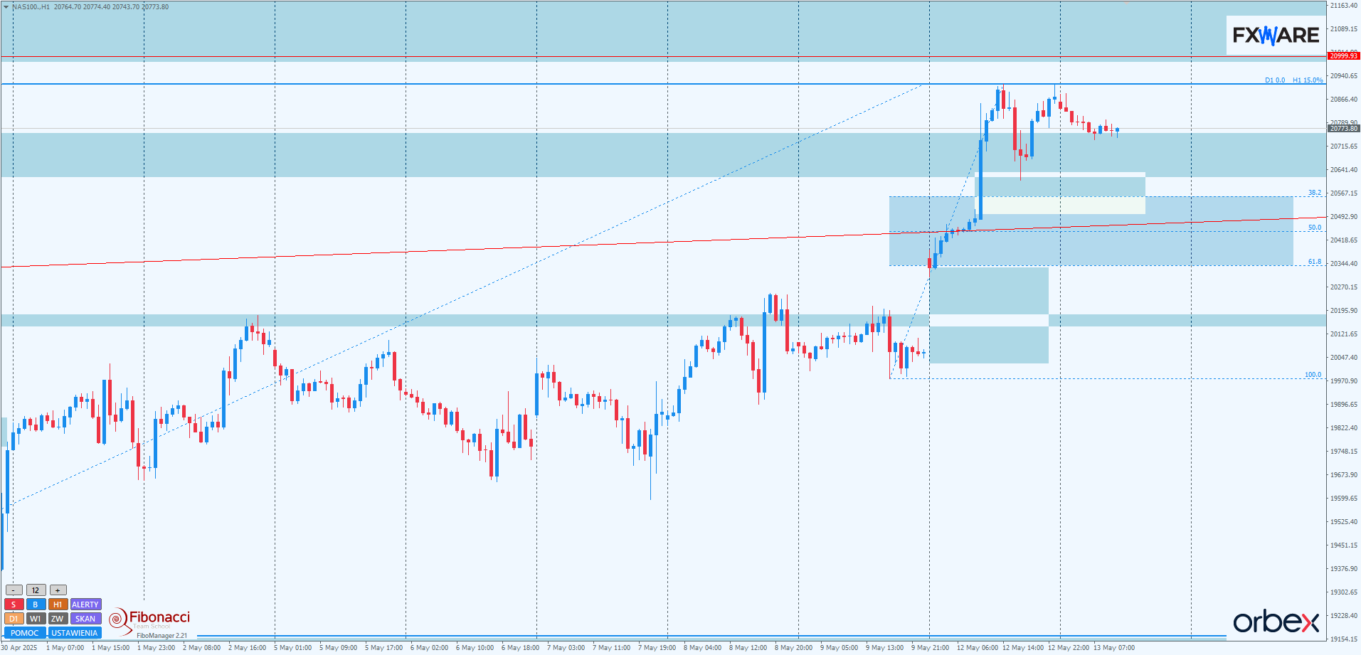Toggle the orange H1 timeframe button
The height and width of the screenshot is (655, 1361).
pos(58,605)
